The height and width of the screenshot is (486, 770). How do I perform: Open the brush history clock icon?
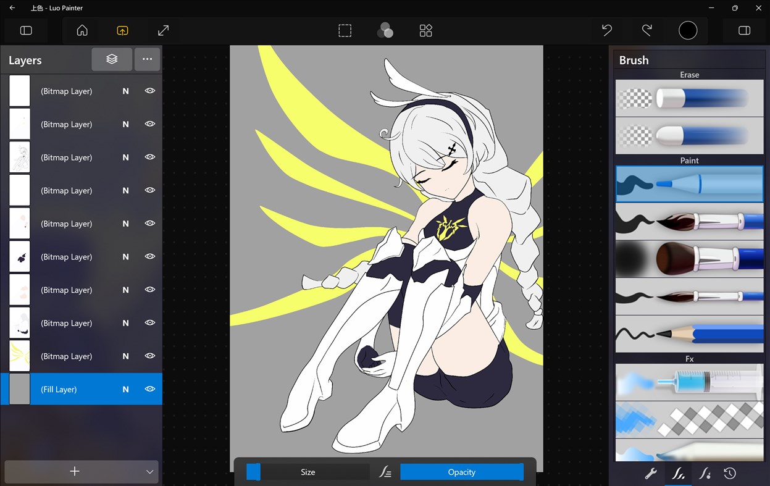730,473
